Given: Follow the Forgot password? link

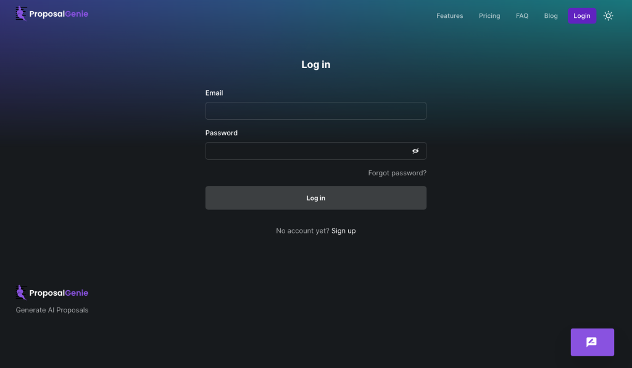Looking at the screenshot, I should click(x=397, y=173).
